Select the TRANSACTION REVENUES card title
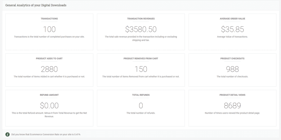This screenshot has width=281, height=140. coord(141,19)
